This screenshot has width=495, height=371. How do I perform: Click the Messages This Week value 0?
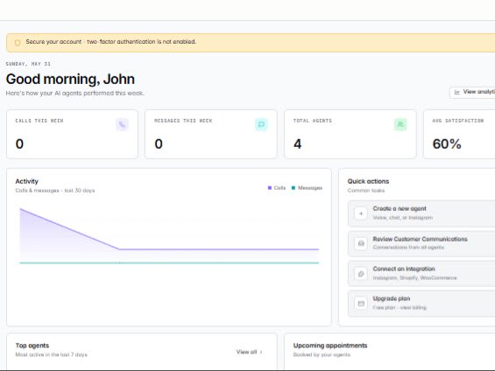click(x=159, y=144)
